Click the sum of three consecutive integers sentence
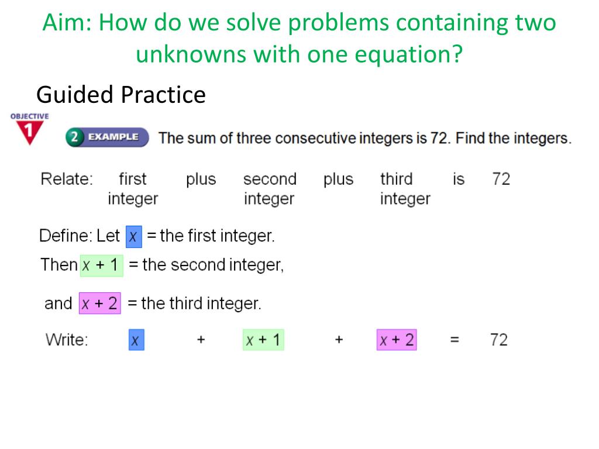Image resolution: width=599 pixels, height=449 pixels. click(365, 138)
